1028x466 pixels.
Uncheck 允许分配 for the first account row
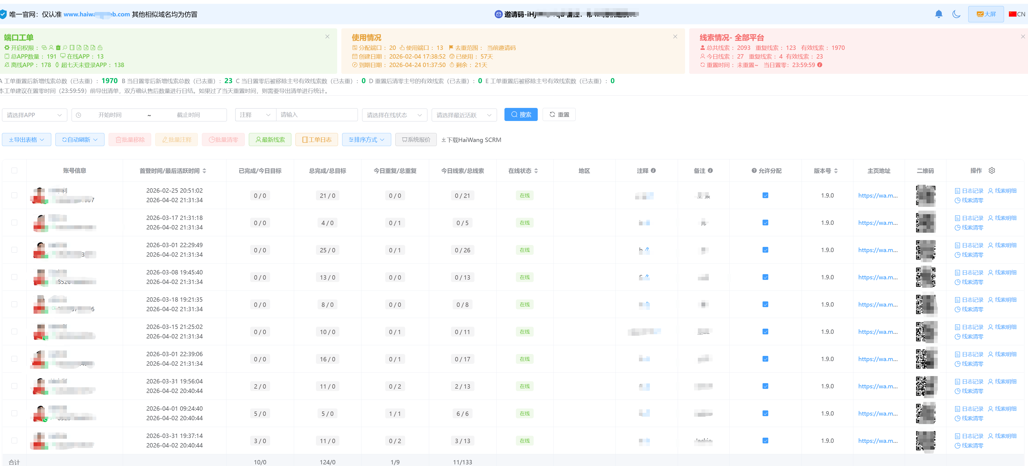[765, 195]
